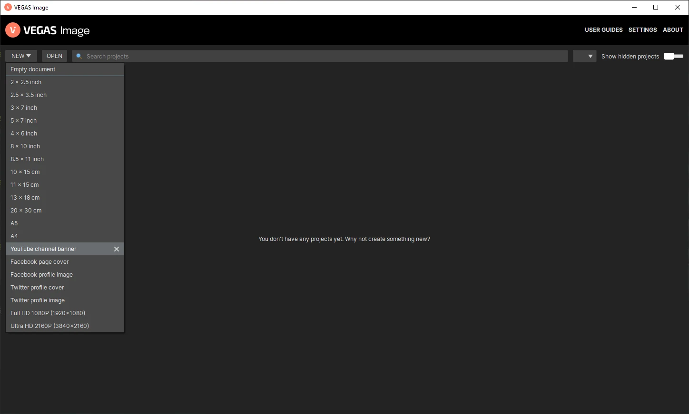Focus the Search projects field
This screenshot has width=689, height=414.
point(320,56)
